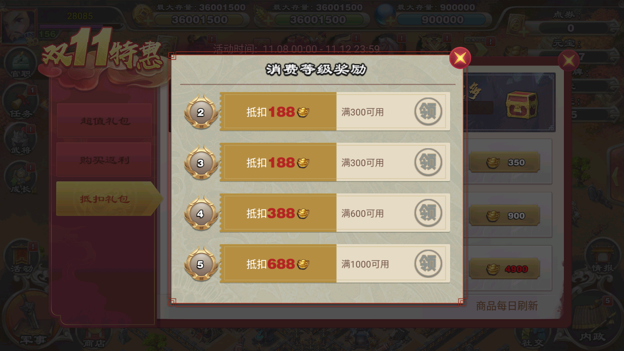This screenshot has width=624, height=351.
Task: Close the 消费等级奖励 popup
Action: [460, 58]
